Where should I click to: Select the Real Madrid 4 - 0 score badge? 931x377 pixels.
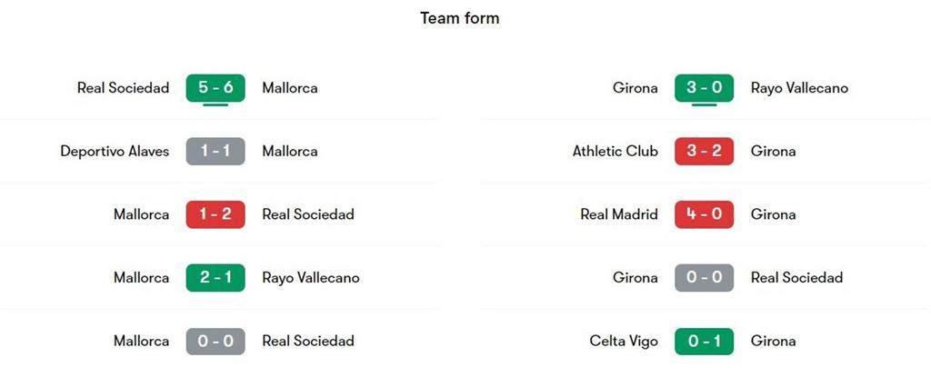pos(705,214)
